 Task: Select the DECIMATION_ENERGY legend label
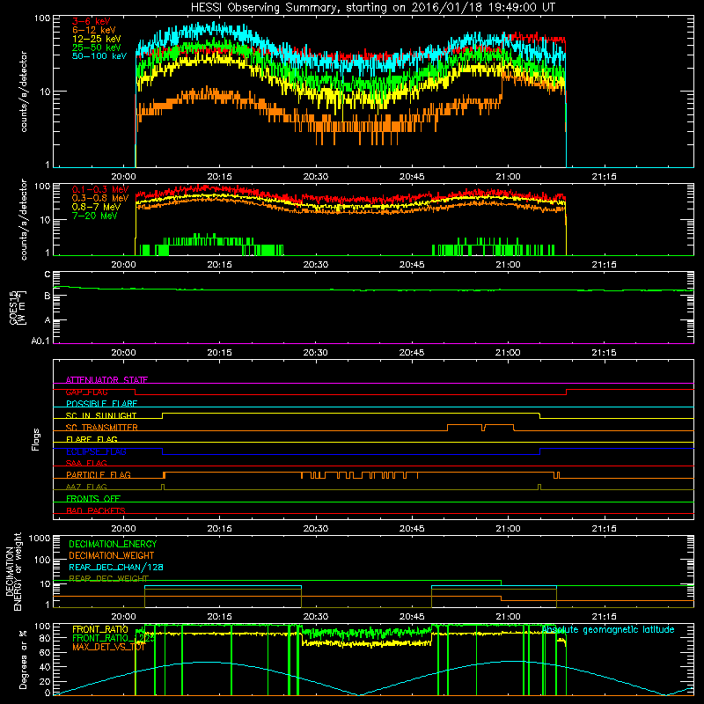(x=113, y=544)
